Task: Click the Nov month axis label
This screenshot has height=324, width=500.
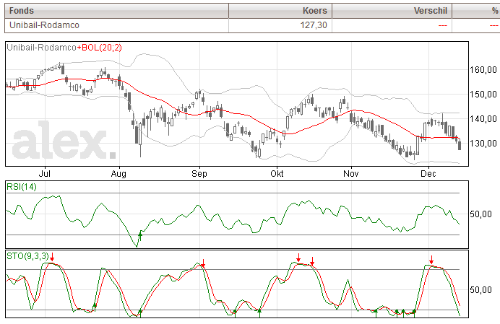Action: pyautogui.click(x=351, y=174)
